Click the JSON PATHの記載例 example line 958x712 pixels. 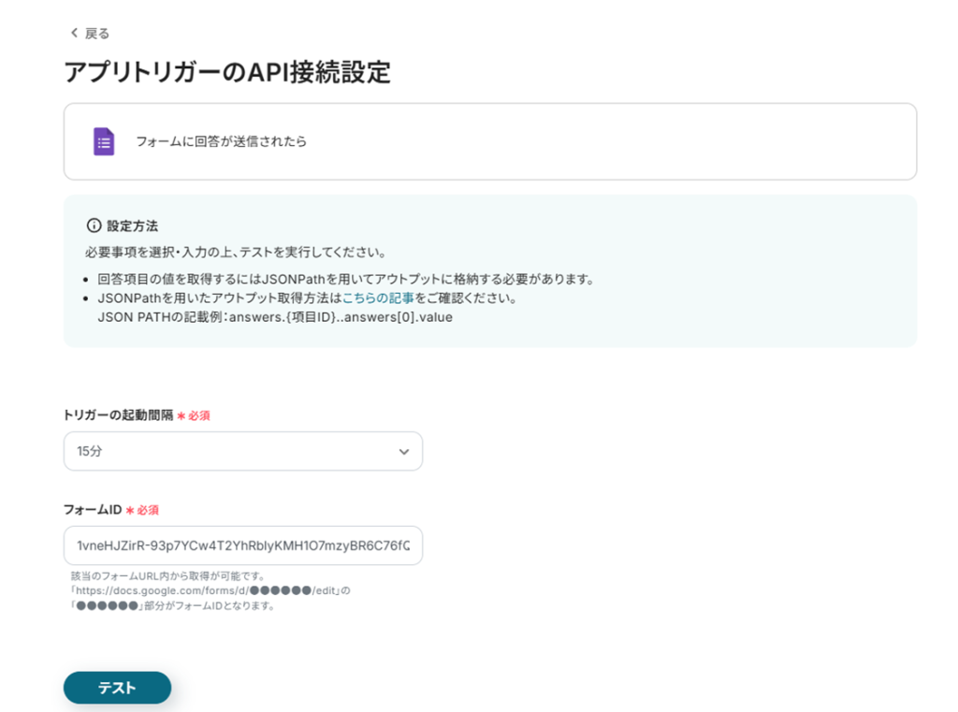point(275,317)
